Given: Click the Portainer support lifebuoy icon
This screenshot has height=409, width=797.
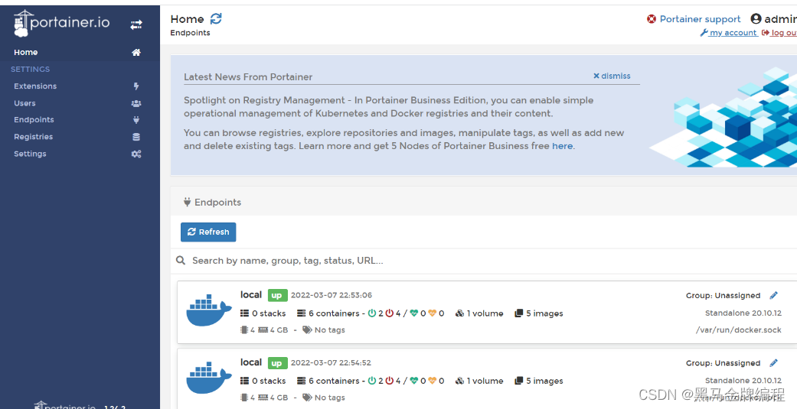Looking at the screenshot, I should coord(651,19).
